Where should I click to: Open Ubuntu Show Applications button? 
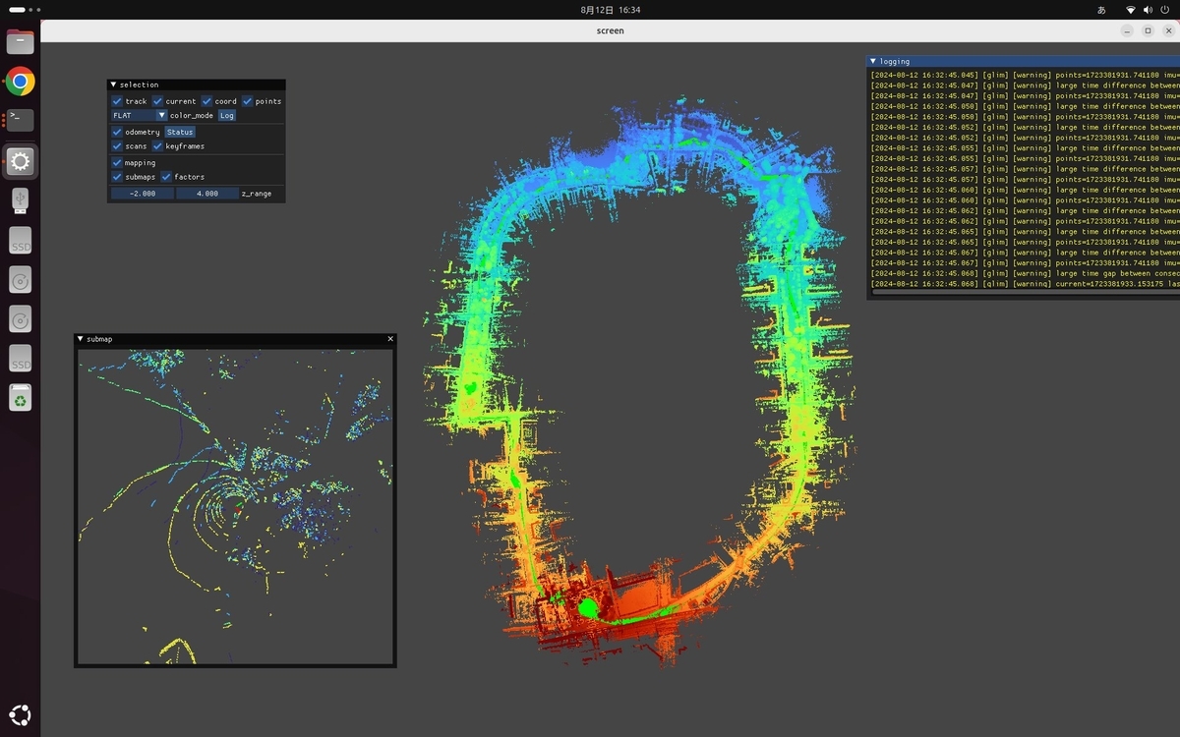tap(20, 714)
